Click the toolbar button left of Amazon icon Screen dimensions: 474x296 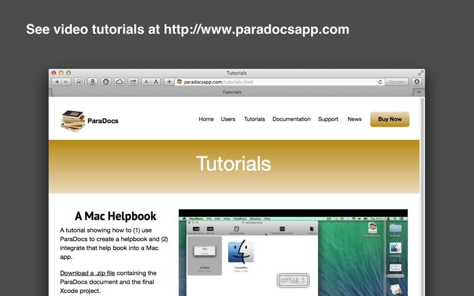click(x=79, y=82)
